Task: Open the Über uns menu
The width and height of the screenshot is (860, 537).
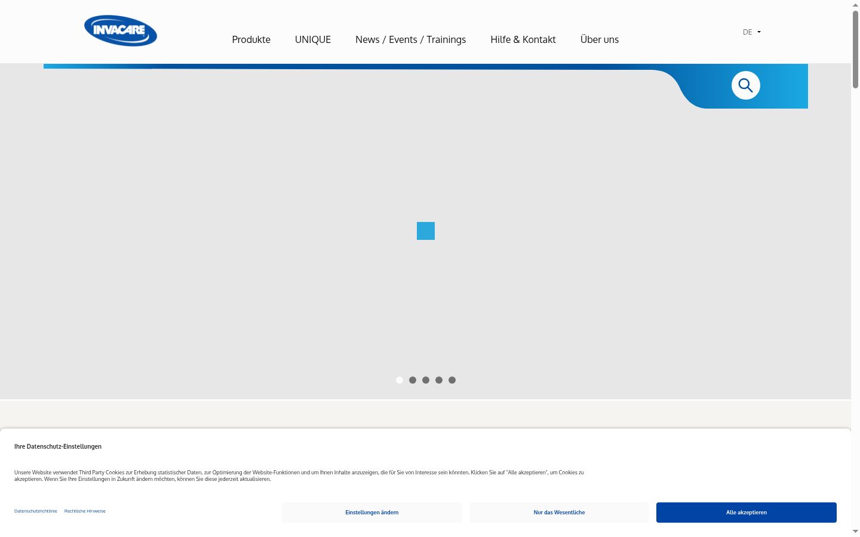Action: click(x=600, y=39)
